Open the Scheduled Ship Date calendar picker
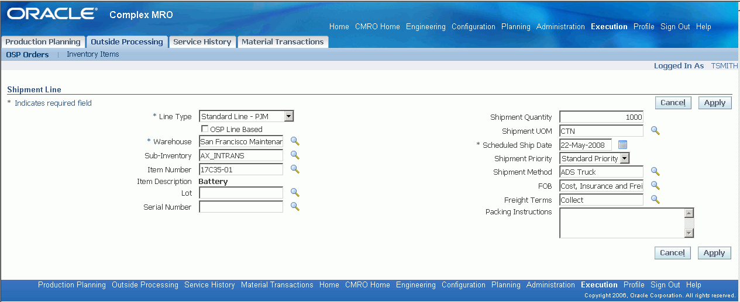The height and width of the screenshot is (302, 740). tap(622, 144)
